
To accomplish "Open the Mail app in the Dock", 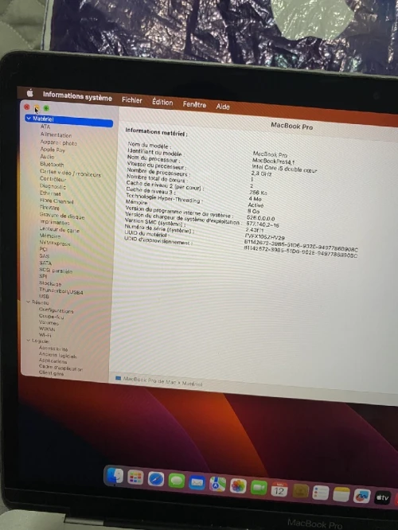I will pyautogui.click(x=197, y=483).
